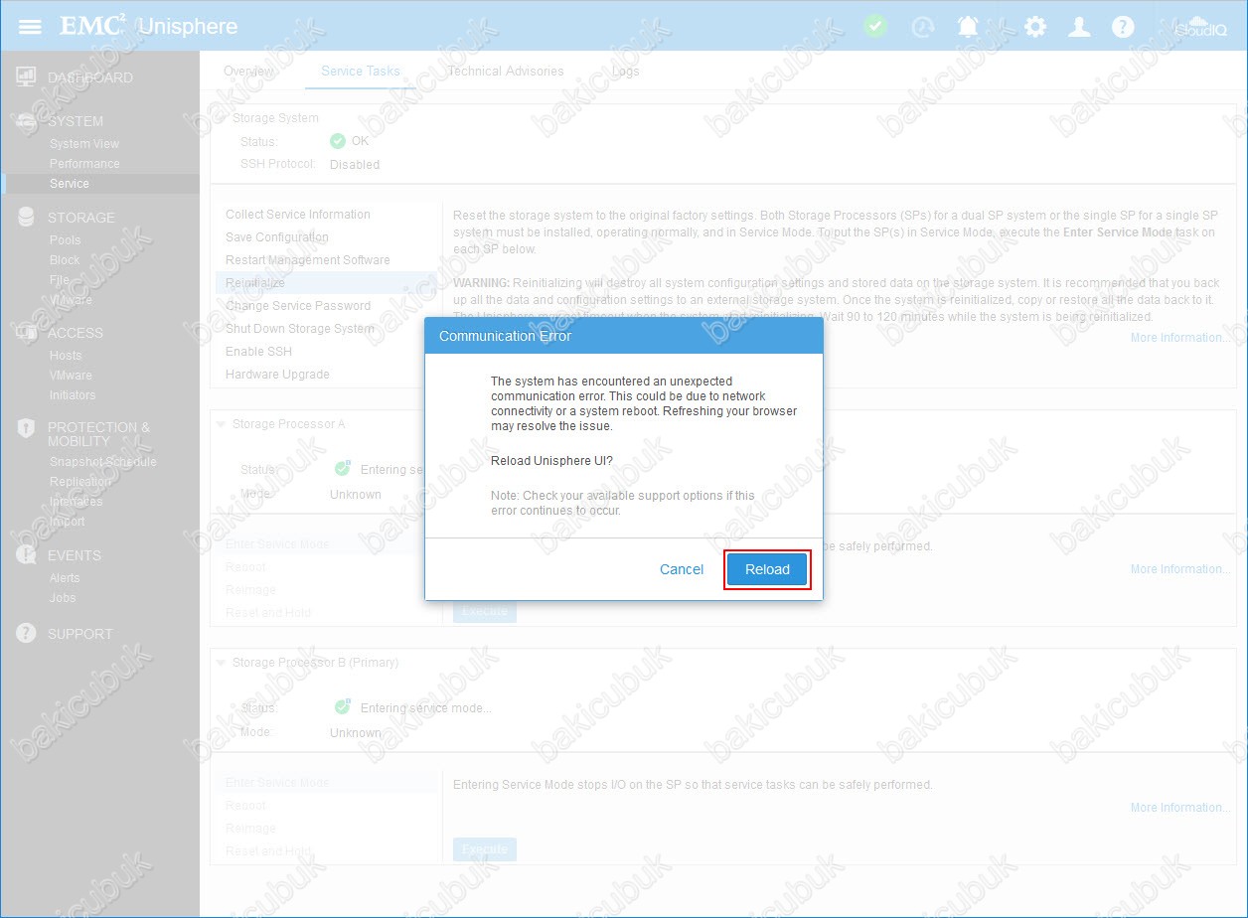
Task: Click the Access icon in sidebar
Action: coord(27,333)
